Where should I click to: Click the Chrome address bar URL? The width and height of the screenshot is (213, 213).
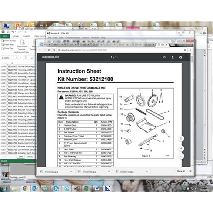[84, 50]
